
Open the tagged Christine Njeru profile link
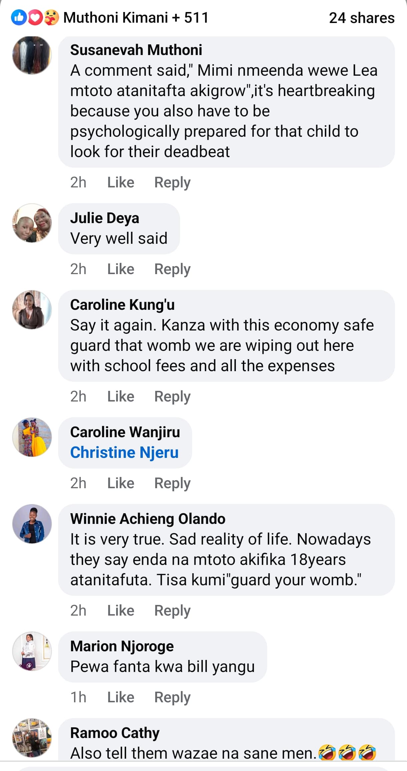(x=124, y=453)
